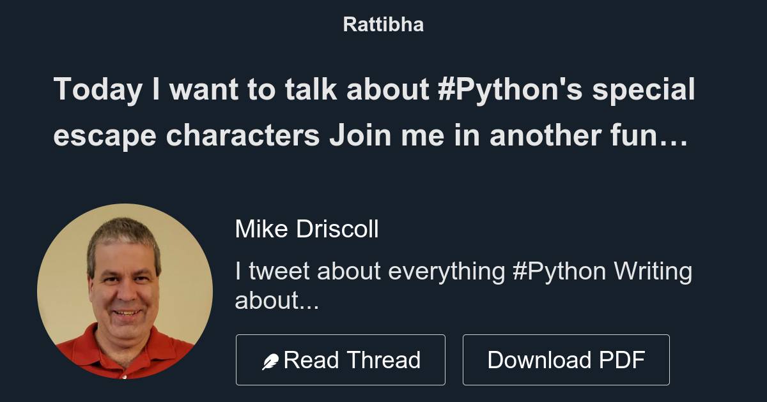Click 'Download PDF' to save the thread

[x=566, y=359]
